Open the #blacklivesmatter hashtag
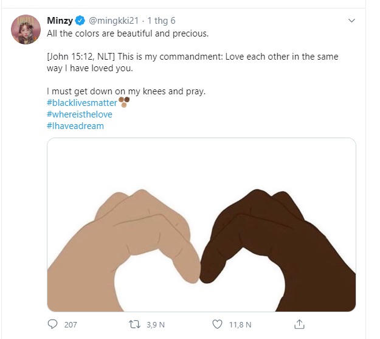This screenshot has height=339, width=380. click(x=81, y=103)
